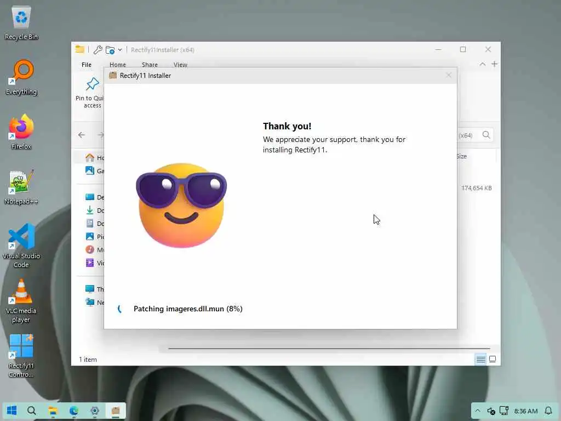The image size is (561, 421).
Task: Add a new Explorer tab with plus
Action: pos(495,64)
